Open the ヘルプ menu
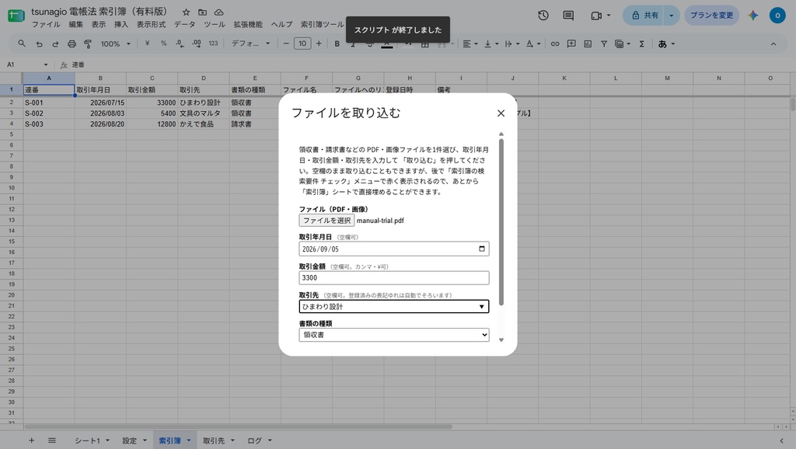The image size is (796, 449). 281,24
